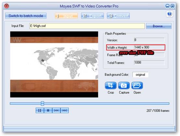Image resolution: width=180 pixels, height=136 pixels.
Task: Skip to the next frame
Action: [65, 111]
